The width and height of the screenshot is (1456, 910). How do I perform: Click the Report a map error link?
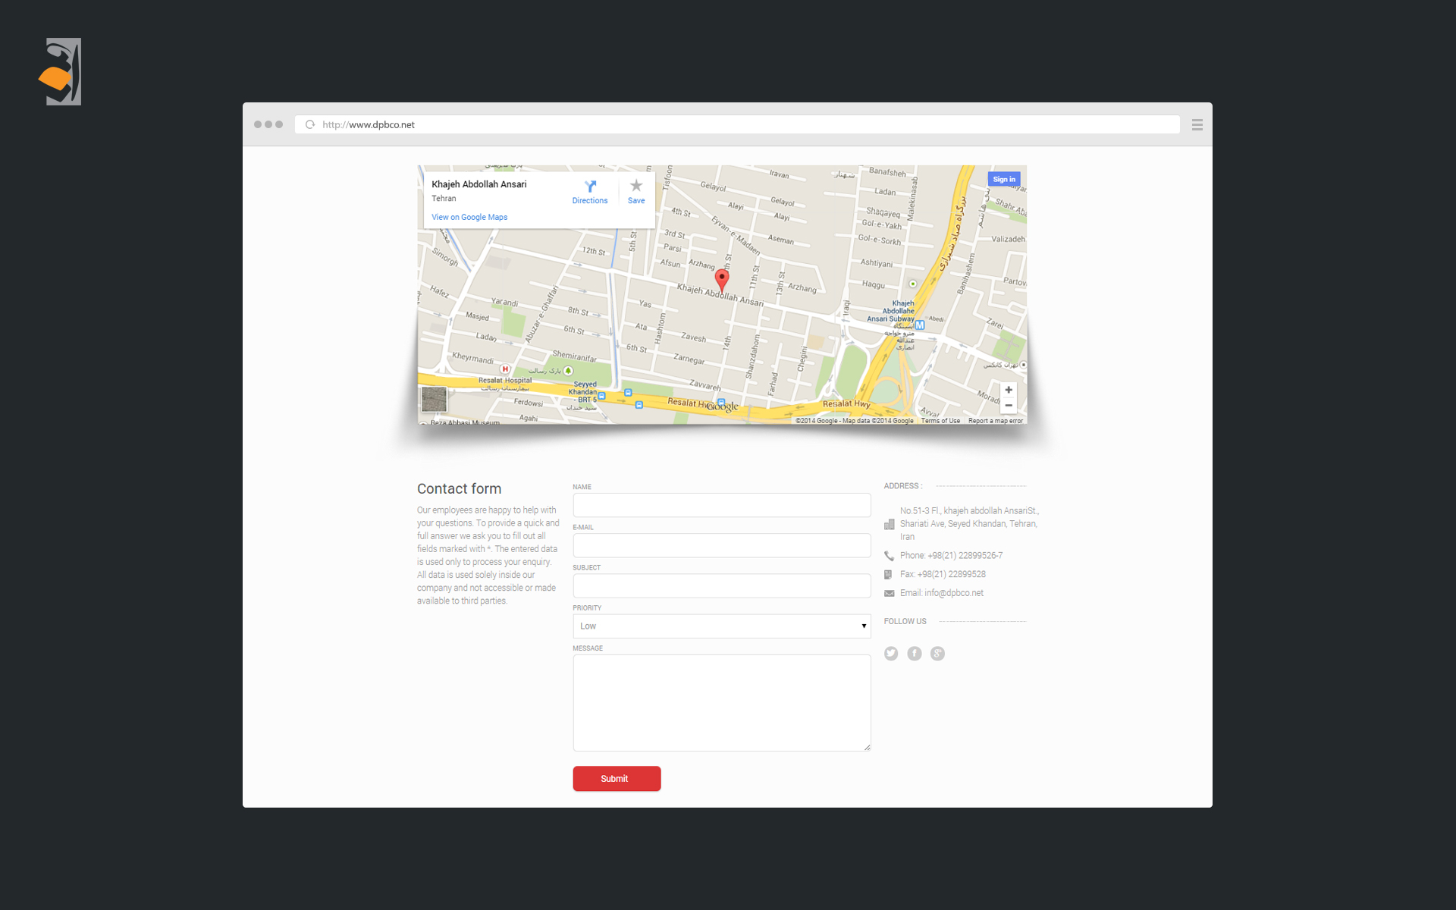tap(995, 421)
